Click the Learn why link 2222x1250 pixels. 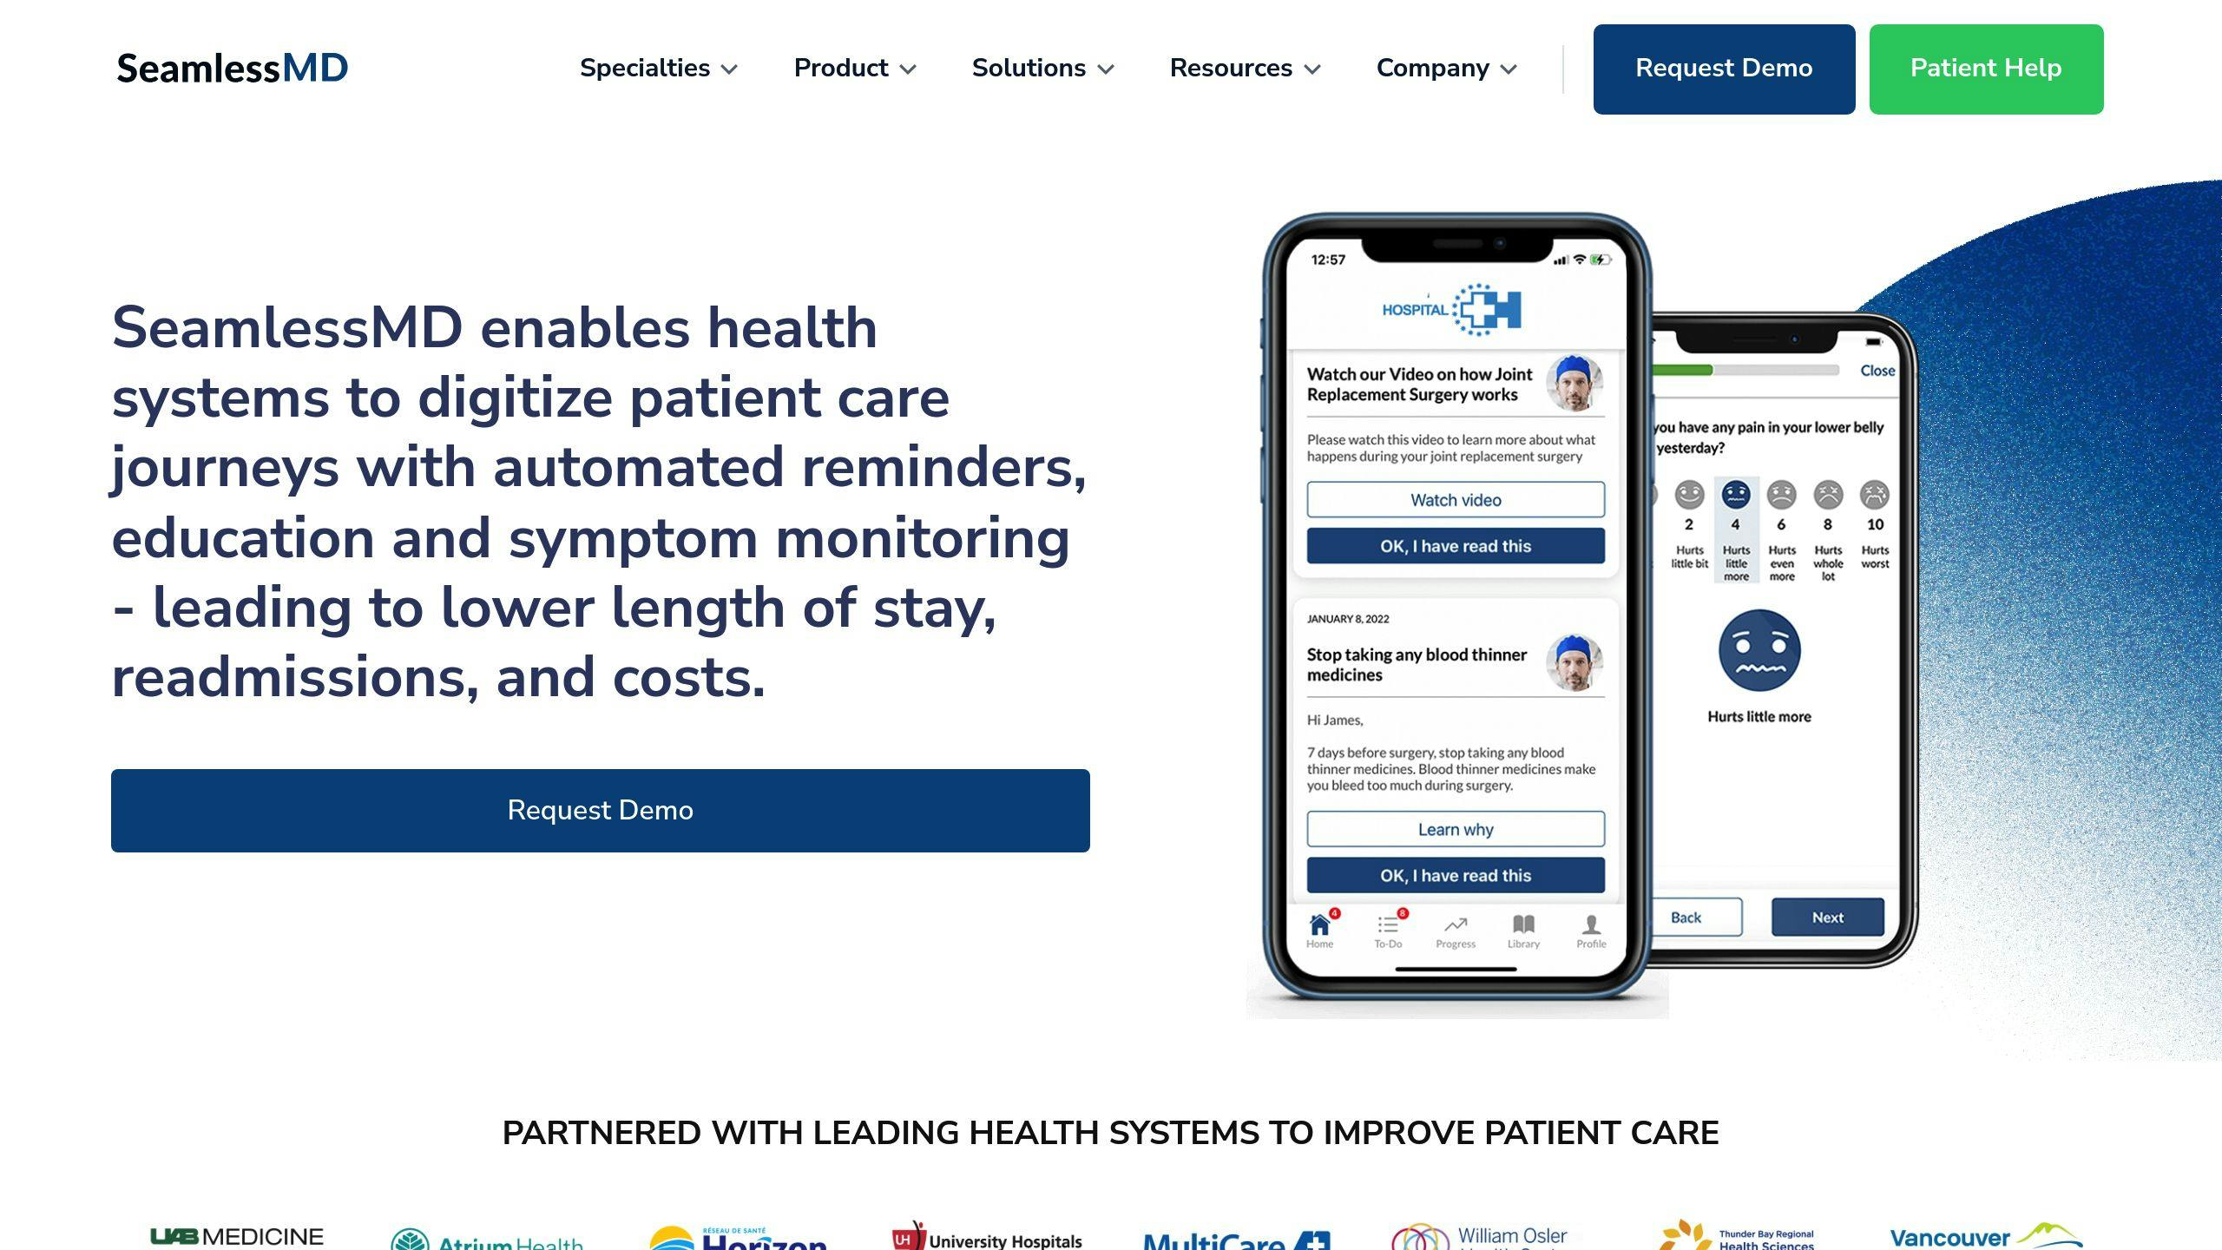(1456, 829)
